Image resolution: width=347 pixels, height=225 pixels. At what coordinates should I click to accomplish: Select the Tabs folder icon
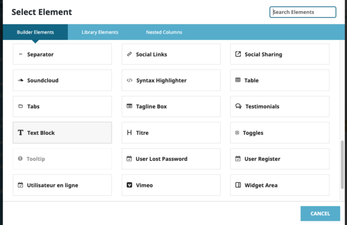pyautogui.click(x=21, y=106)
